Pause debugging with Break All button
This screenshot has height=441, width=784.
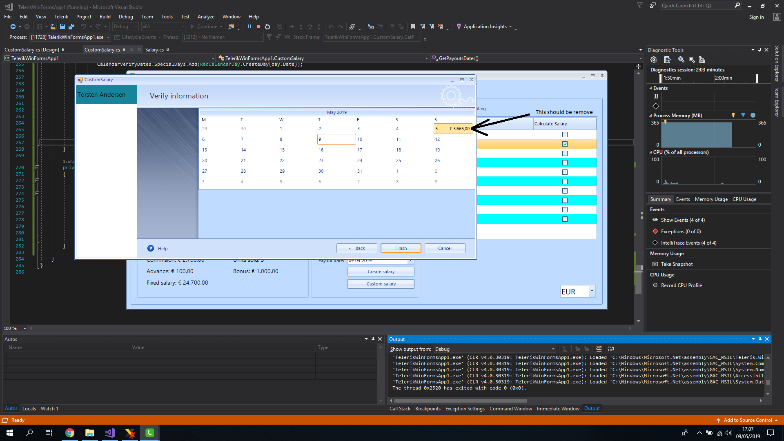pyautogui.click(x=249, y=27)
